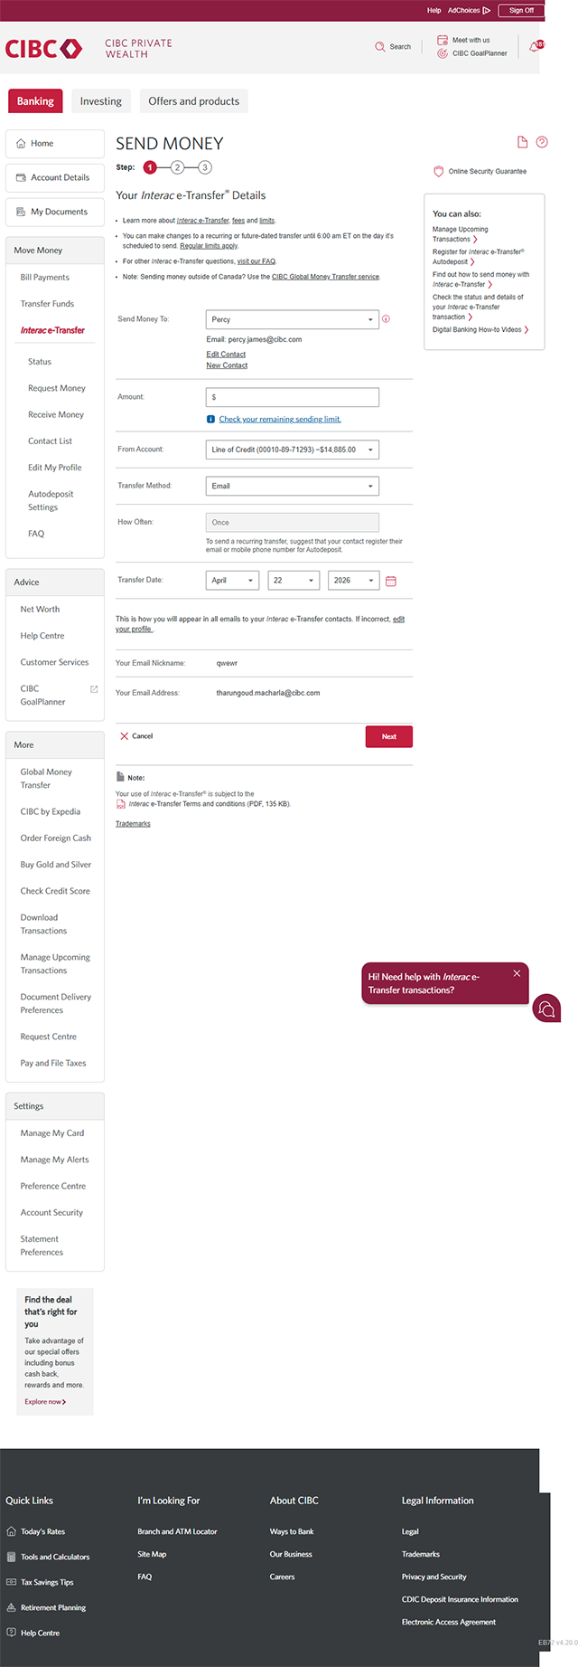The image size is (578, 1667).
Task: Open the Transfer Date month dropdown
Action: tap(232, 581)
